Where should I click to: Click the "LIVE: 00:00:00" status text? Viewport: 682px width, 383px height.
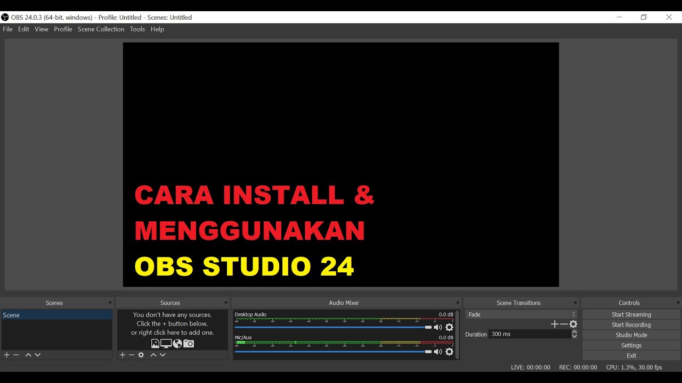531,367
